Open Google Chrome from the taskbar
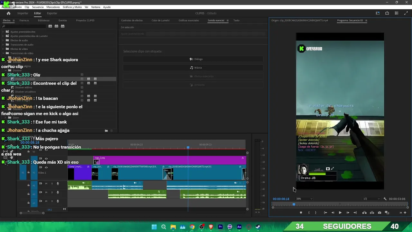Viewport: 412px width, 232px height. point(192,227)
